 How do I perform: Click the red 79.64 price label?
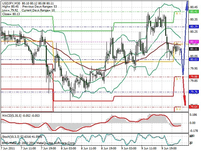click(x=194, y=107)
